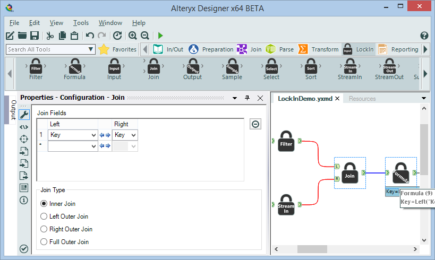Click the Zoom In magnifier icon
Screen dimensions: 435x260
[133, 36]
